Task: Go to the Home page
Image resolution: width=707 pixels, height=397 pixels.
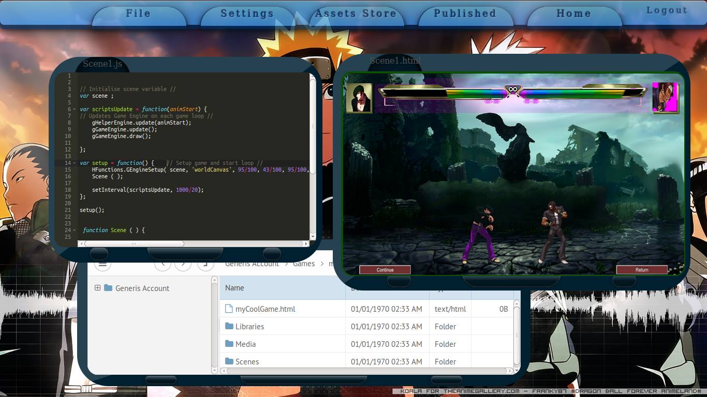Action: click(x=573, y=15)
